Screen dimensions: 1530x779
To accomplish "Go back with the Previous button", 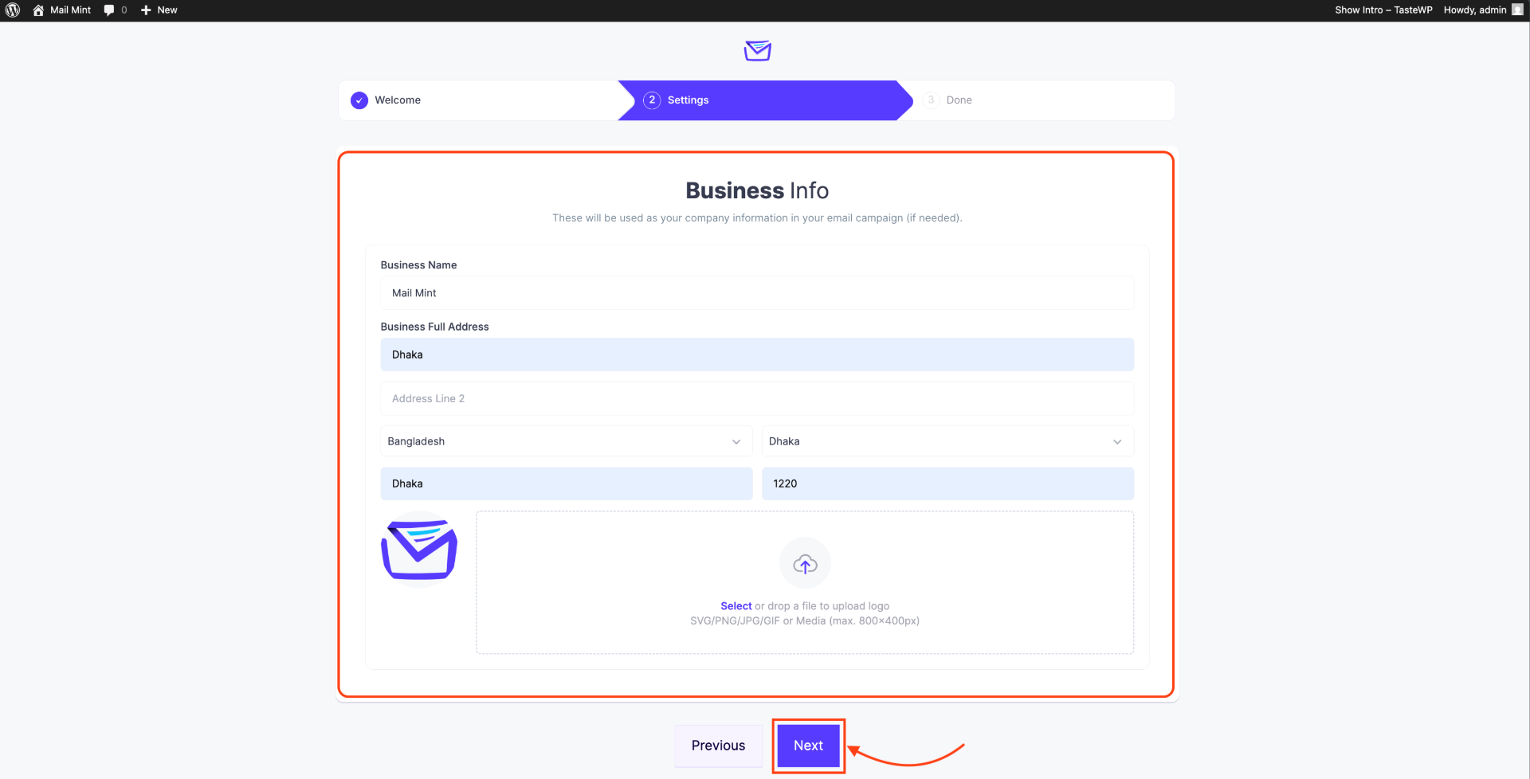I will pyautogui.click(x=718, y=746).
